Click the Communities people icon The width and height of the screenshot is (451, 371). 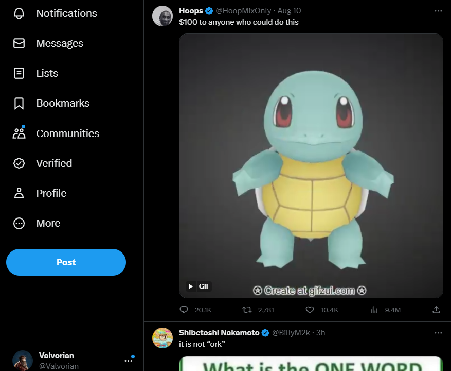pyautogui.click(x=19, y=133)
